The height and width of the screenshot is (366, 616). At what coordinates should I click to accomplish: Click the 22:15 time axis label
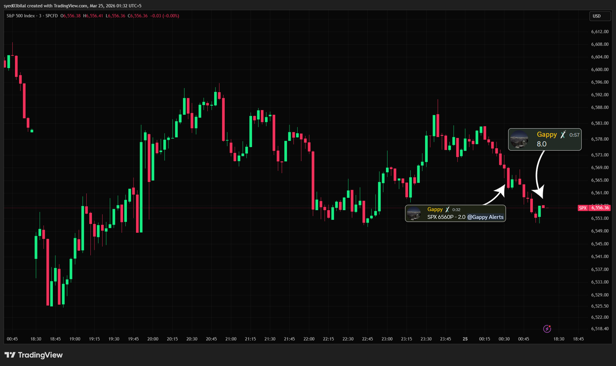329,339
